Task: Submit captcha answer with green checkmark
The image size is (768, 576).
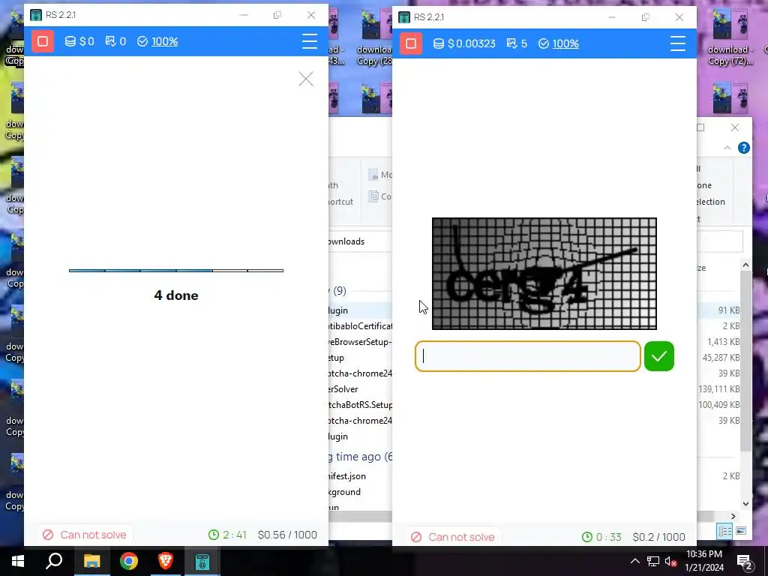Action: coord(658,356)
